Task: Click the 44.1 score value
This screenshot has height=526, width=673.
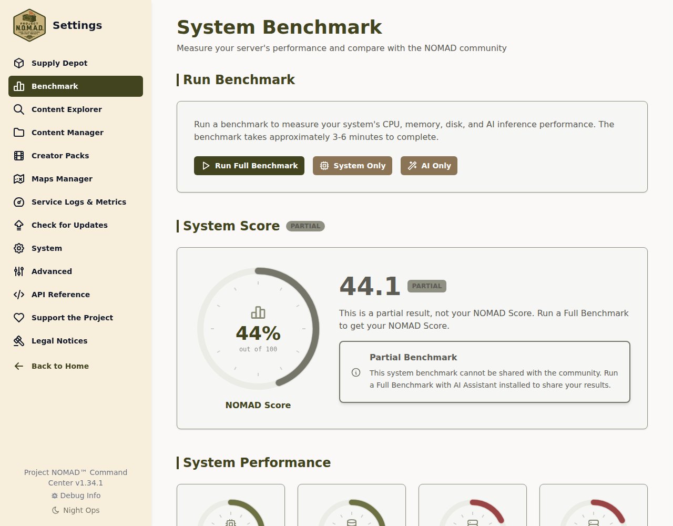Action: click(370, 286)
